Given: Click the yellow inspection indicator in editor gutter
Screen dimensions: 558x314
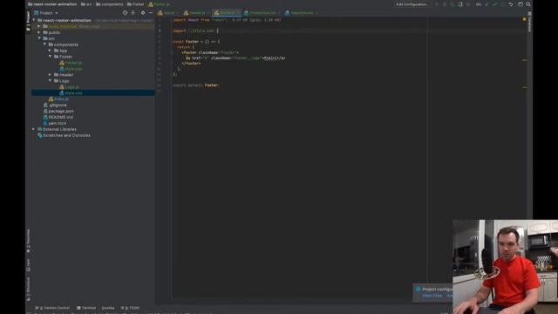Looking at the screenshot, I should click(x=524, y=19).
